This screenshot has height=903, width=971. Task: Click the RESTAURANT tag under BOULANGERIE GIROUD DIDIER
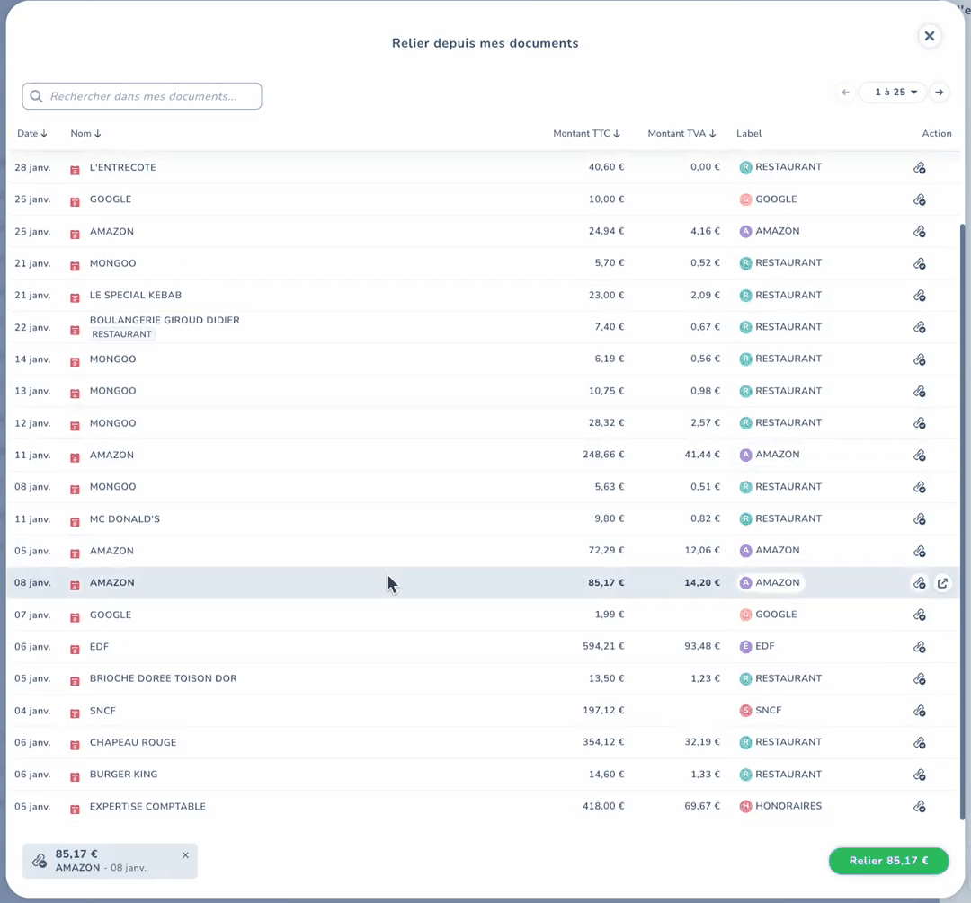coord(121,334)
